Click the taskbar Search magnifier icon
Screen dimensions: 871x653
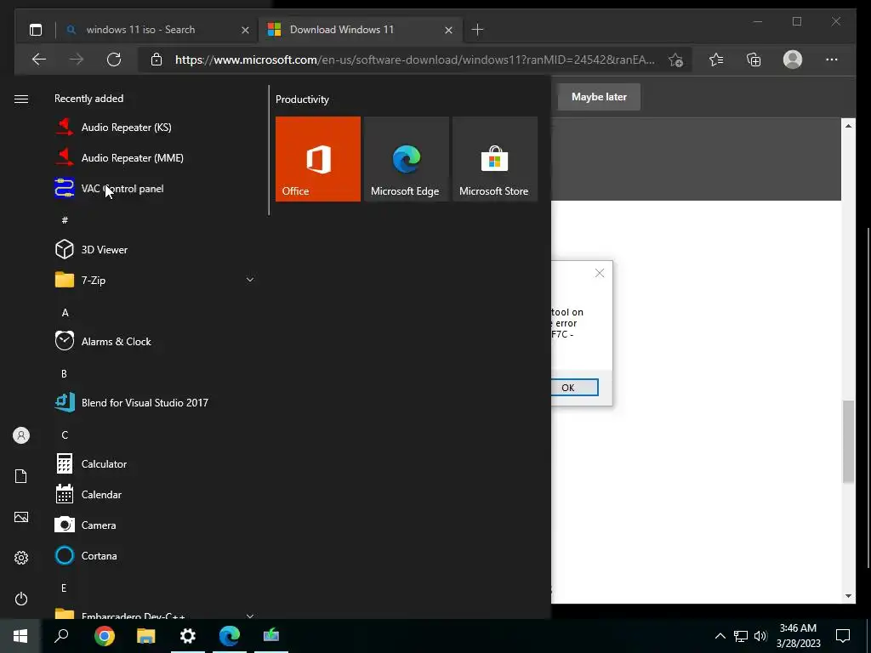coord(61,636)
